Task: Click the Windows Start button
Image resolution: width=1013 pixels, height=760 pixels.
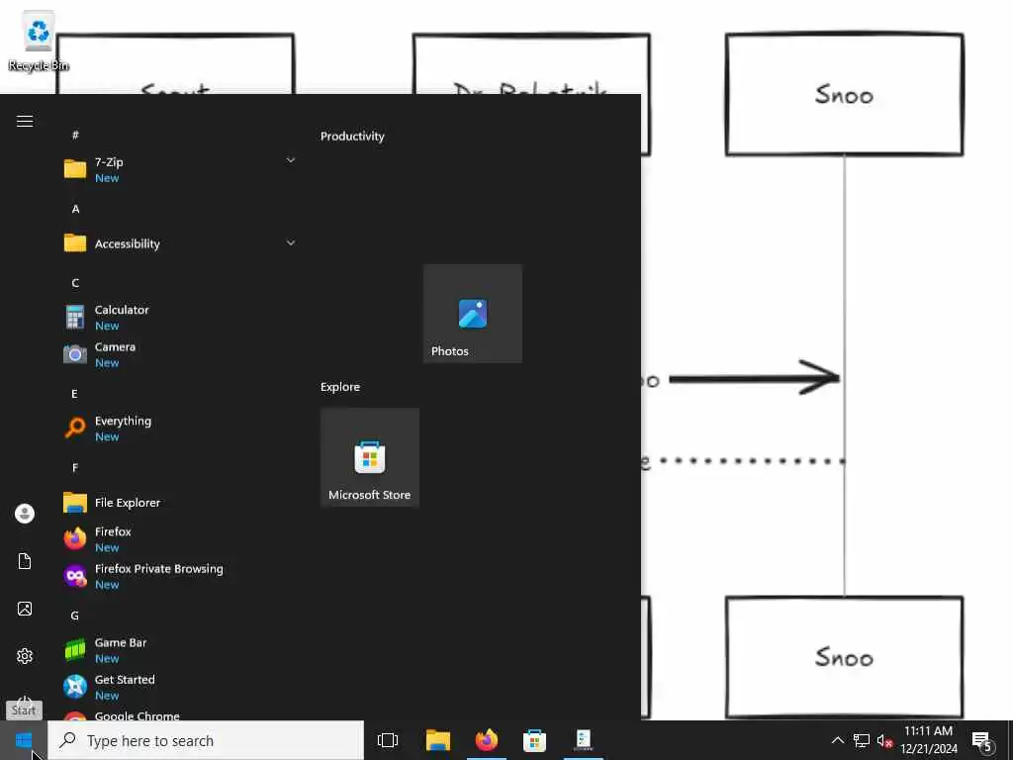Action: pyautogui.click(x=24, y=740)
